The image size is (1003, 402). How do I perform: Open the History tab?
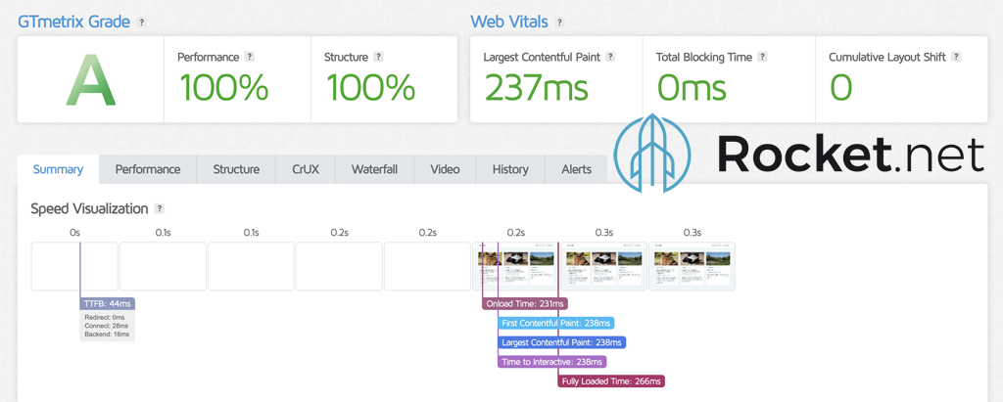point(510,169)
